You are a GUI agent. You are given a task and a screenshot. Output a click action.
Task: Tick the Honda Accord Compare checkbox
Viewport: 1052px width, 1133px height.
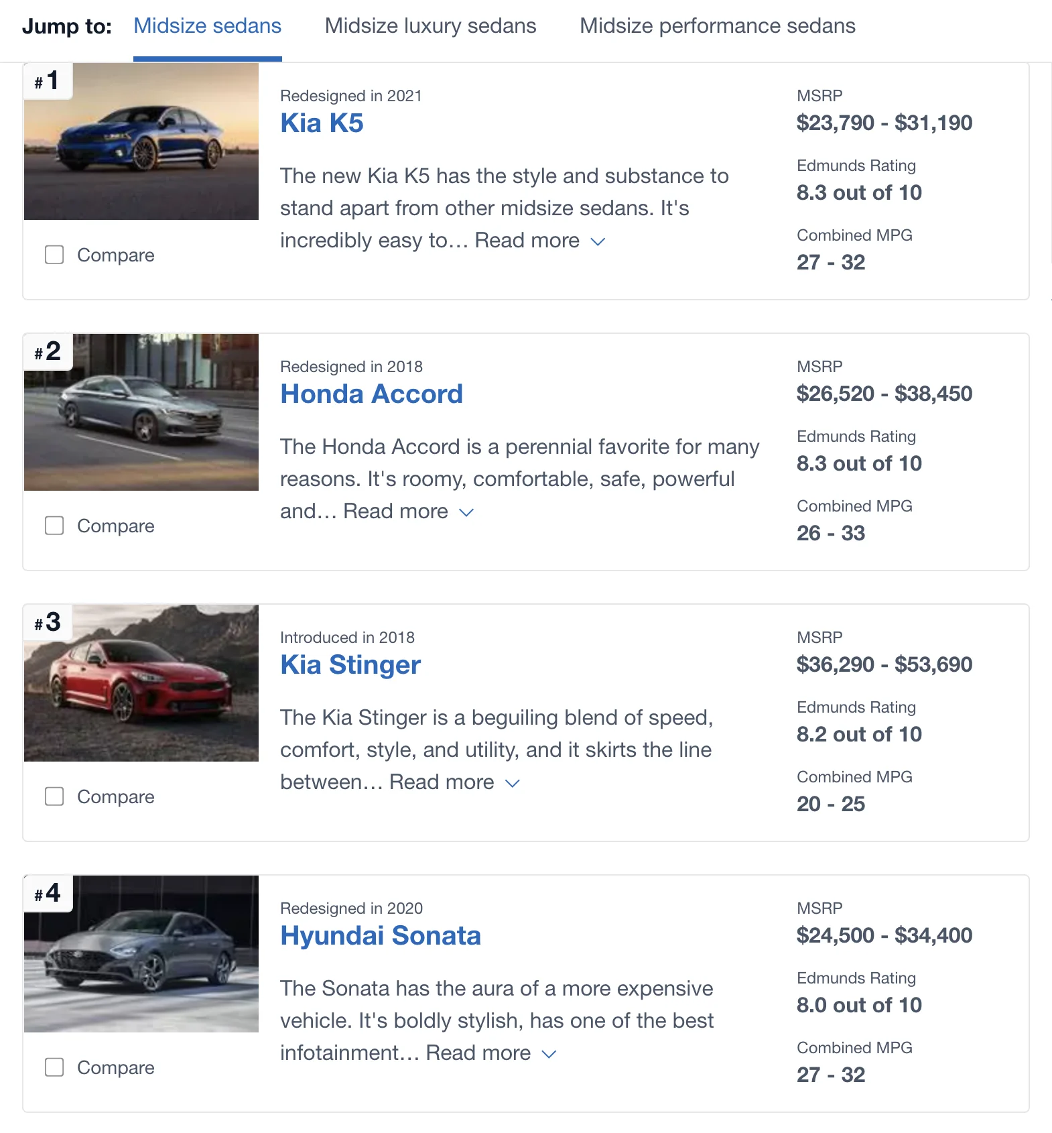(x=54, y=526)
